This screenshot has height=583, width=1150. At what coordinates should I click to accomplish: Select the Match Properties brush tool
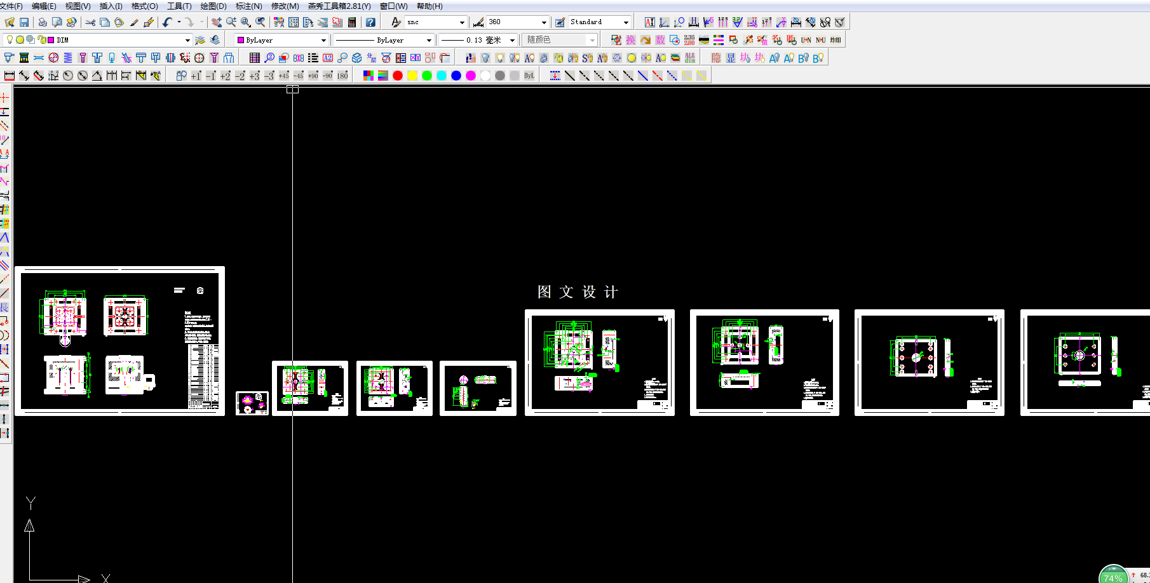click(x=134, y=22)
